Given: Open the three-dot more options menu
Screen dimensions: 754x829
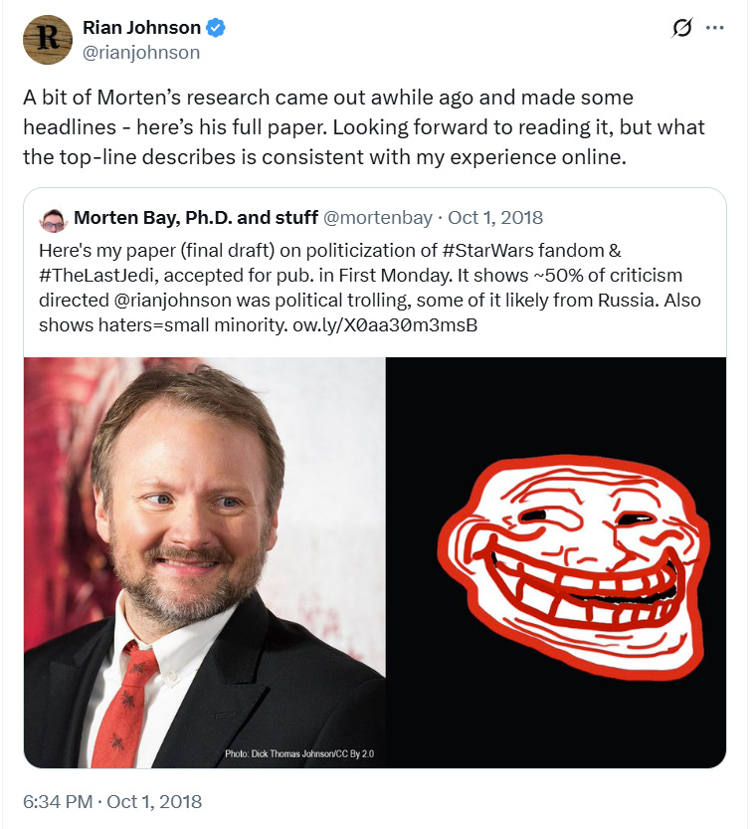Looking at the screenshot, I should 715,28.
